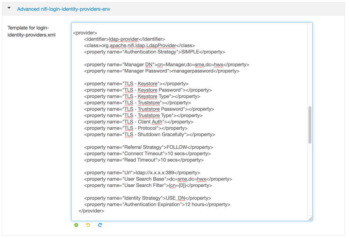Click the 'TLS - Keystore' empty property line
This screenshot has height=238, width=349.
136,84
